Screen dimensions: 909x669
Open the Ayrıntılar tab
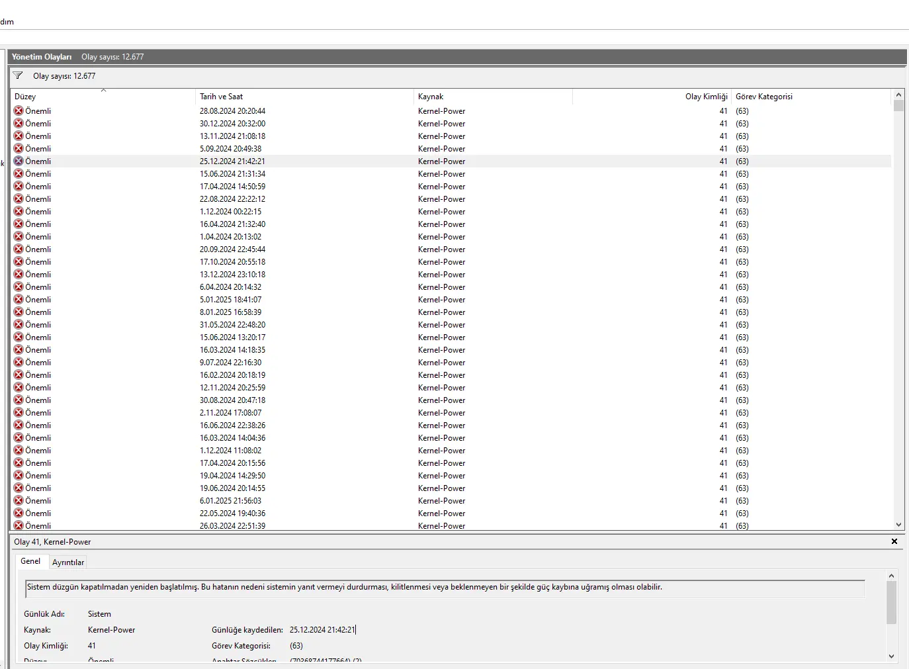[68, 562]
